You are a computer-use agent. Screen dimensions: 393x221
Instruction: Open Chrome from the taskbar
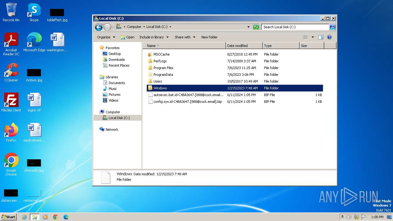pos(56,217)
